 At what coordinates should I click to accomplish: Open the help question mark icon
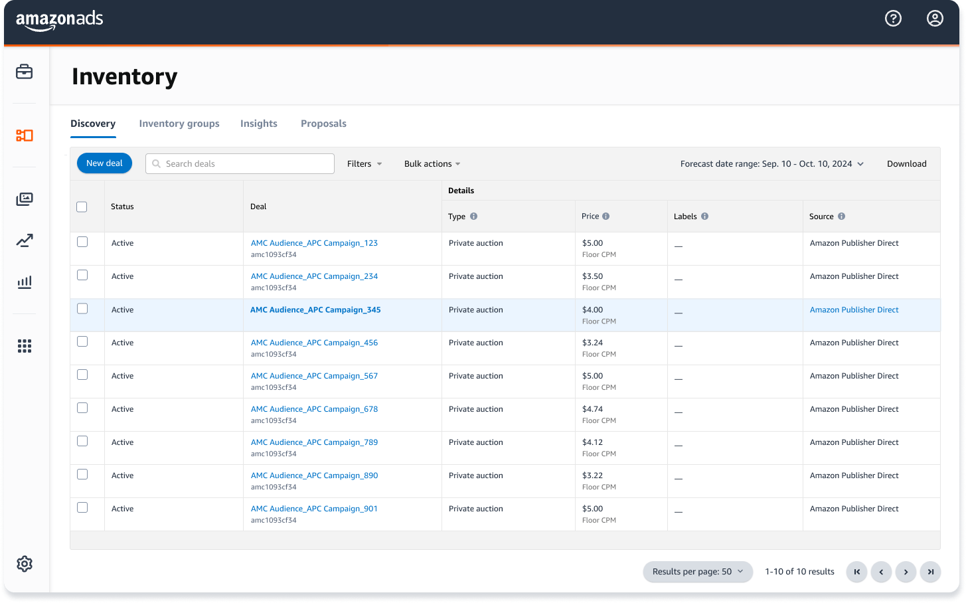pyautogui.click(x=893, y=19)
